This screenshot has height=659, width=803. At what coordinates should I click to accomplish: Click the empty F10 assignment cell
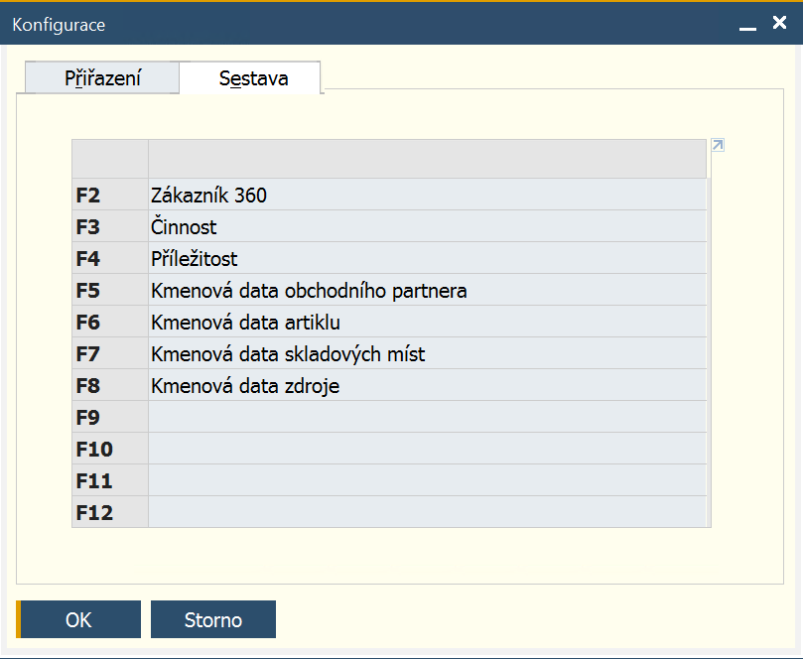(x=427, y=449)
